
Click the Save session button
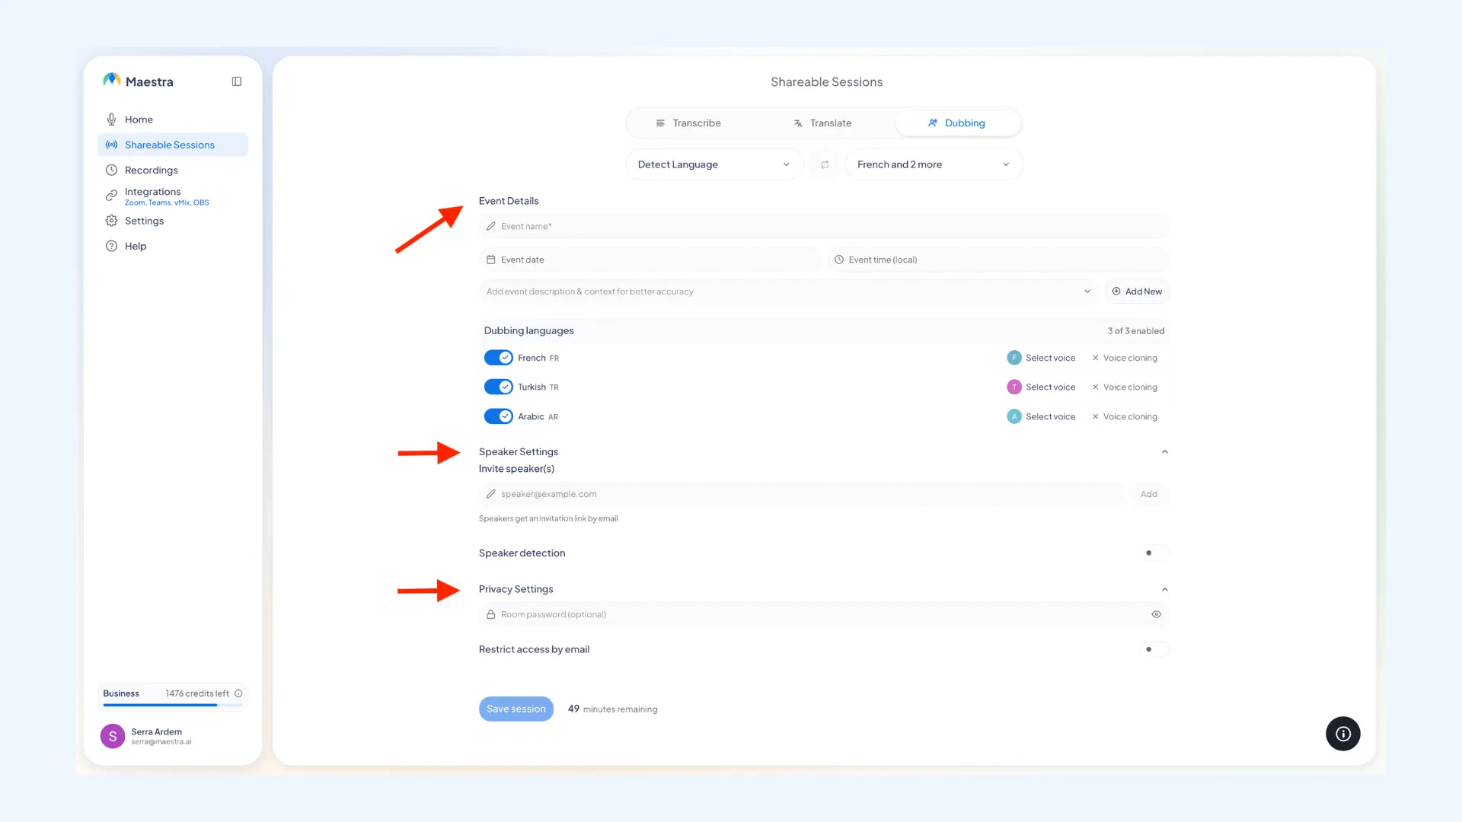click(516, 709)
